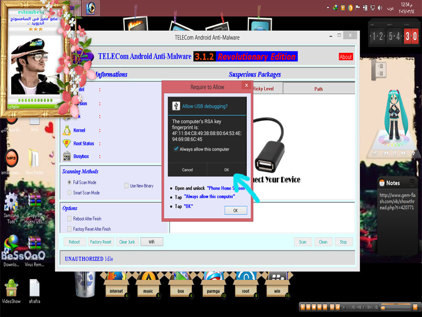Image resolution: width=422 pixels, height=317 pixels.
Task: Click the network tray icon
Action: (373, 8)
